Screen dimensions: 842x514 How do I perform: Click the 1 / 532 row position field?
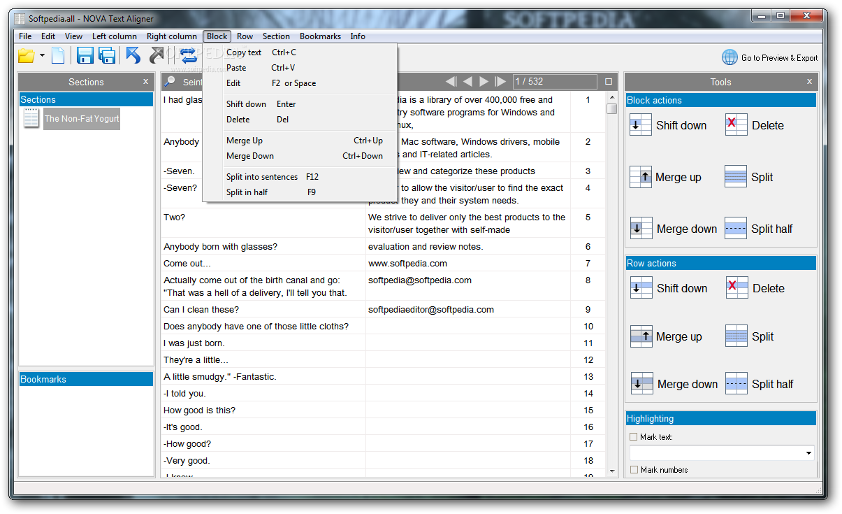pos(555,82)
